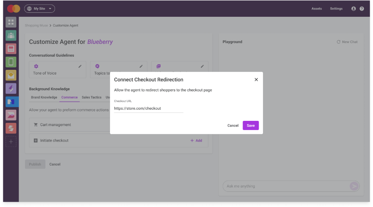The width and height of the screenshot is (373, 207).
Task: Edit the third guideline card pencil
Action: (202, 67)
